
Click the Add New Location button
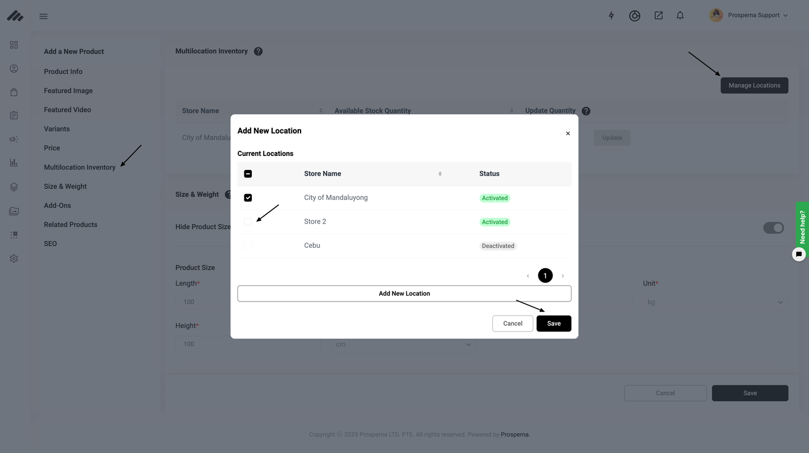(x=404, y=294)
